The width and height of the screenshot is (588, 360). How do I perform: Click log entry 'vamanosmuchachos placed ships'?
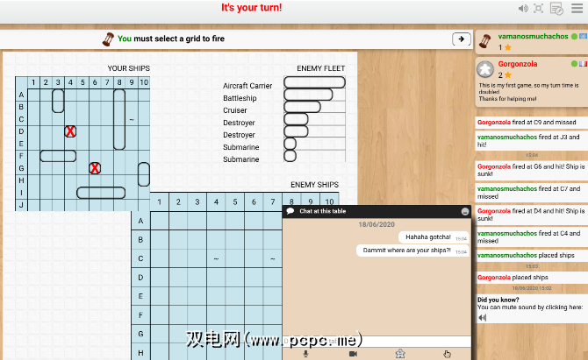tap(532, 255)
